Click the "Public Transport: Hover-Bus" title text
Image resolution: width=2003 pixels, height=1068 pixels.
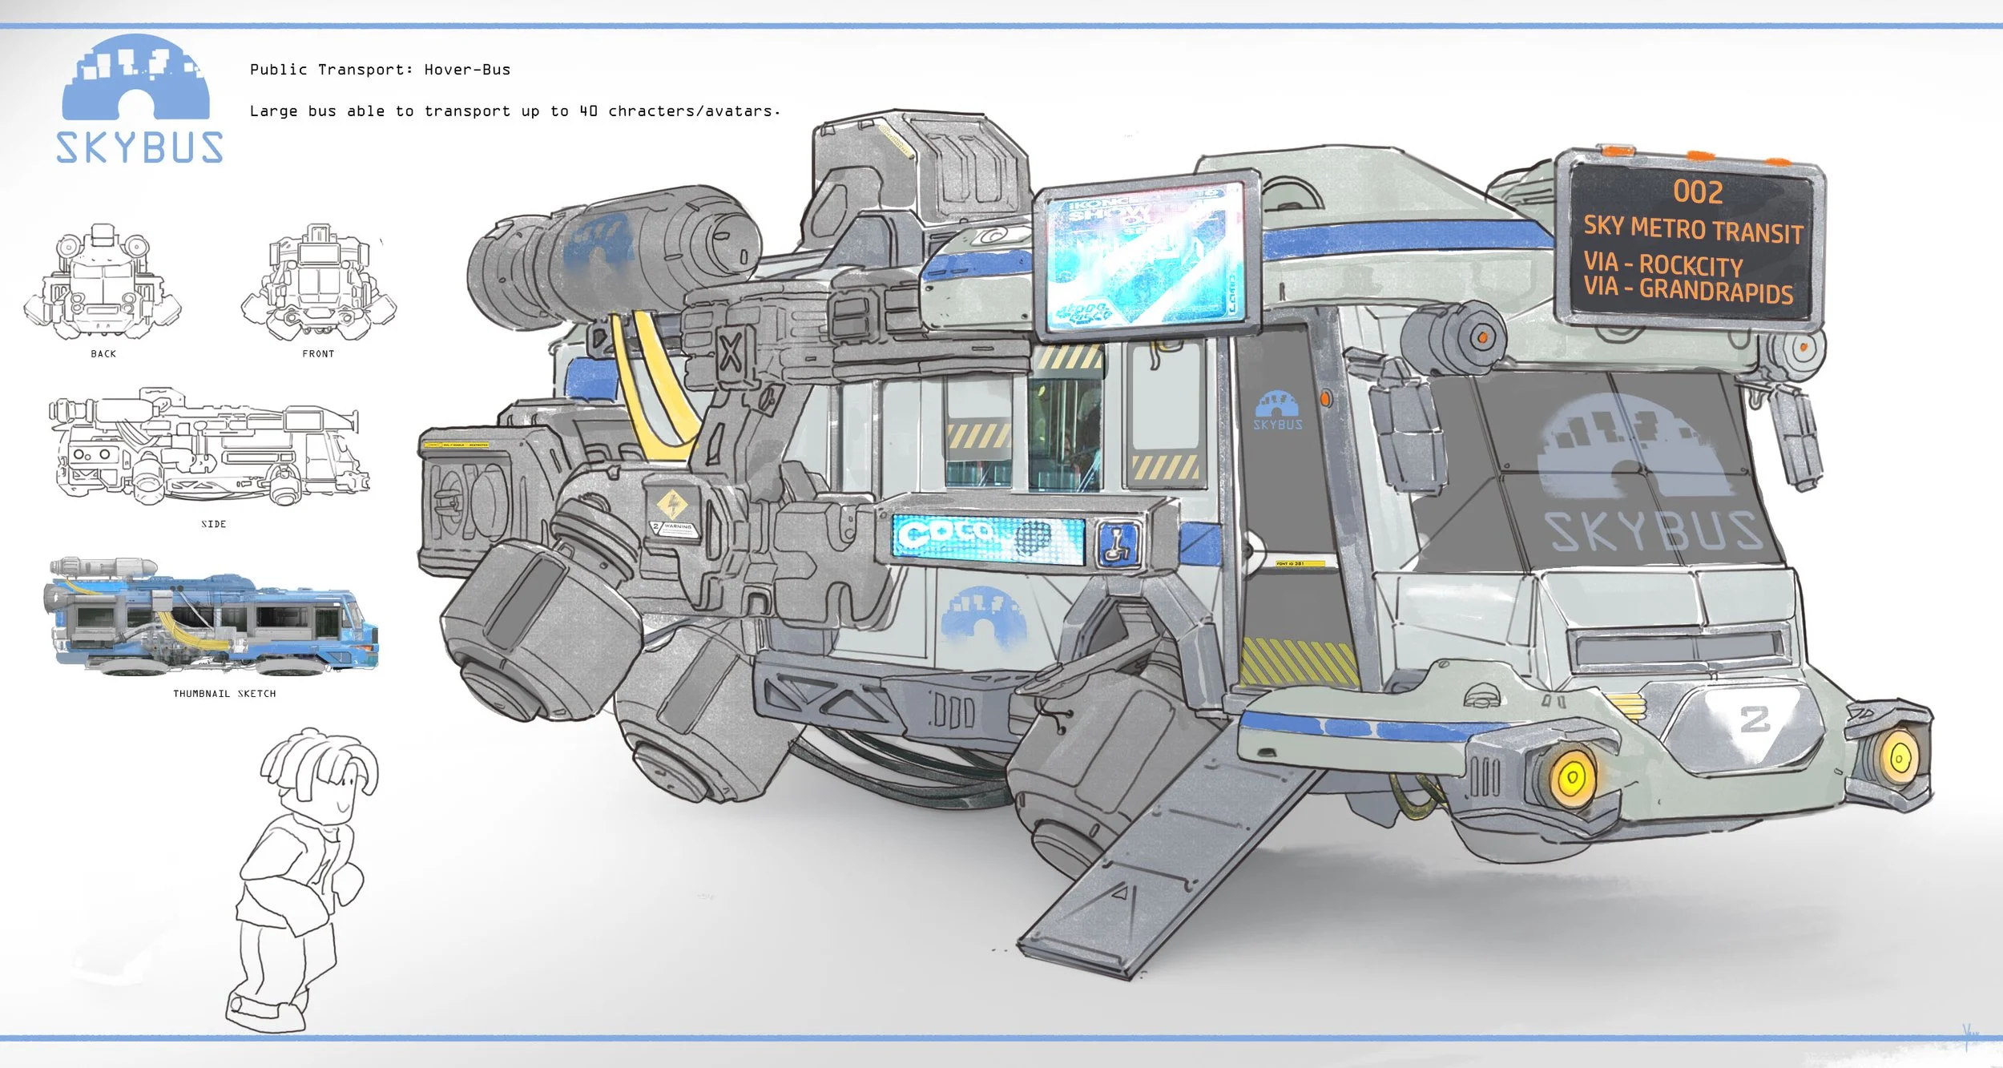(x=380, y=70)
